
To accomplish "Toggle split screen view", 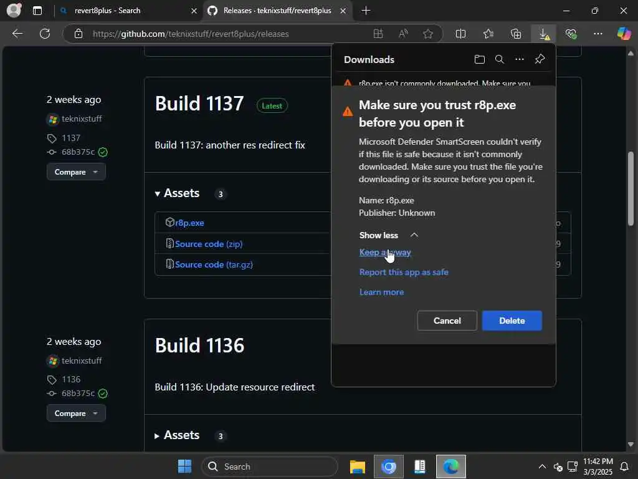I will point(460,34).
